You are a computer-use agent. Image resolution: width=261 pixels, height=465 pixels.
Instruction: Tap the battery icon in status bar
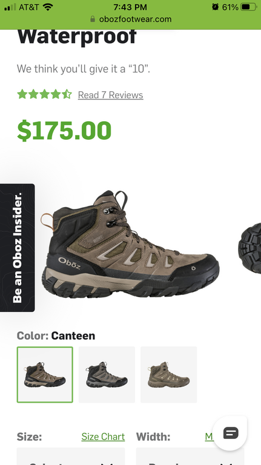248,7
